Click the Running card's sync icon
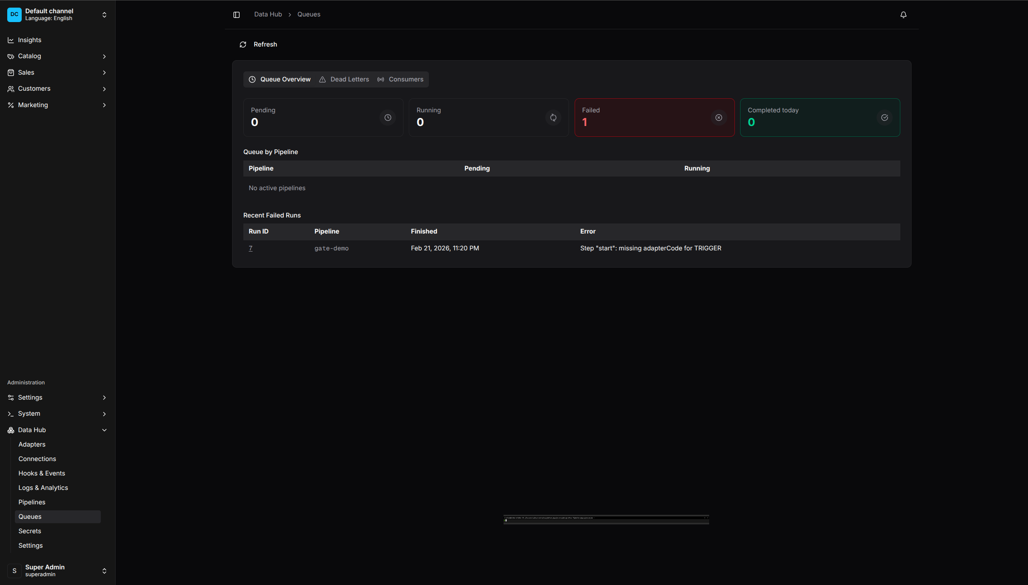 tap(553, 118)
